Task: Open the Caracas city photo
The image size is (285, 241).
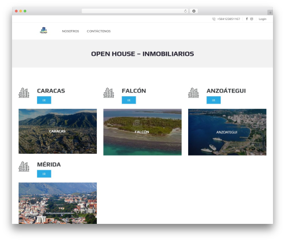Action: click(x=58, y=131)
